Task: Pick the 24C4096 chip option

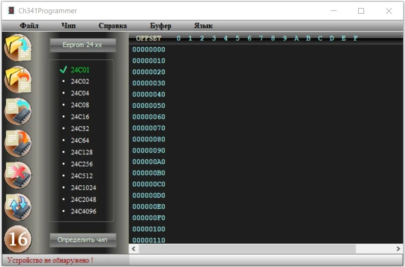Action: [84, 211]
